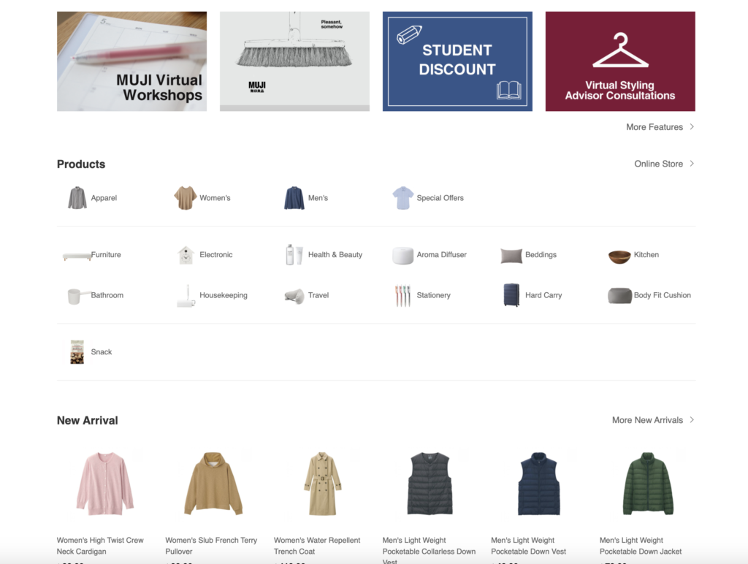Open the Student Discount banner
748x564 pixels.
[457, 61]
